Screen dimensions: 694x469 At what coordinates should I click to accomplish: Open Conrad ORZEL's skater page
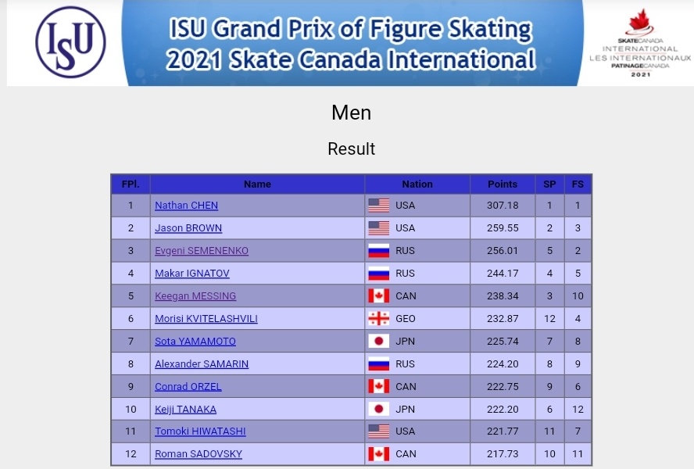[188, 387]
